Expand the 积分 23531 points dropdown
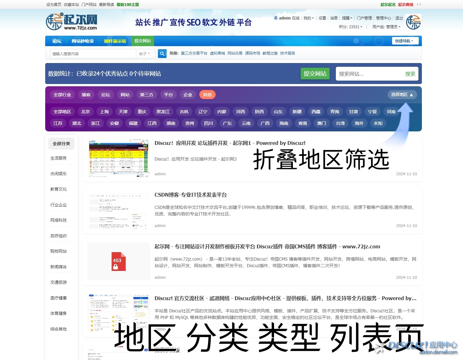 [x=350, y=27]
